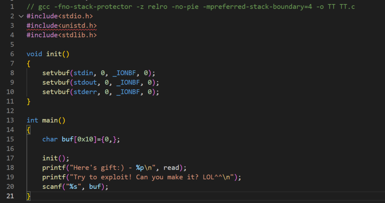Viewport: 385px width, 203px height.
Task: Click line number 21 in the gutter
Action: (x=10, y=196)
